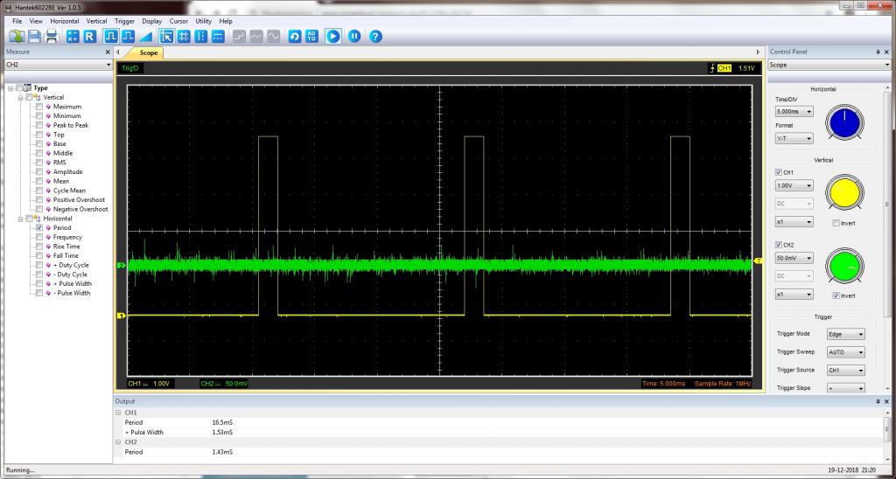Click the yellow CH1 vertical knob

pyautogui.click(x=845, y=193)
